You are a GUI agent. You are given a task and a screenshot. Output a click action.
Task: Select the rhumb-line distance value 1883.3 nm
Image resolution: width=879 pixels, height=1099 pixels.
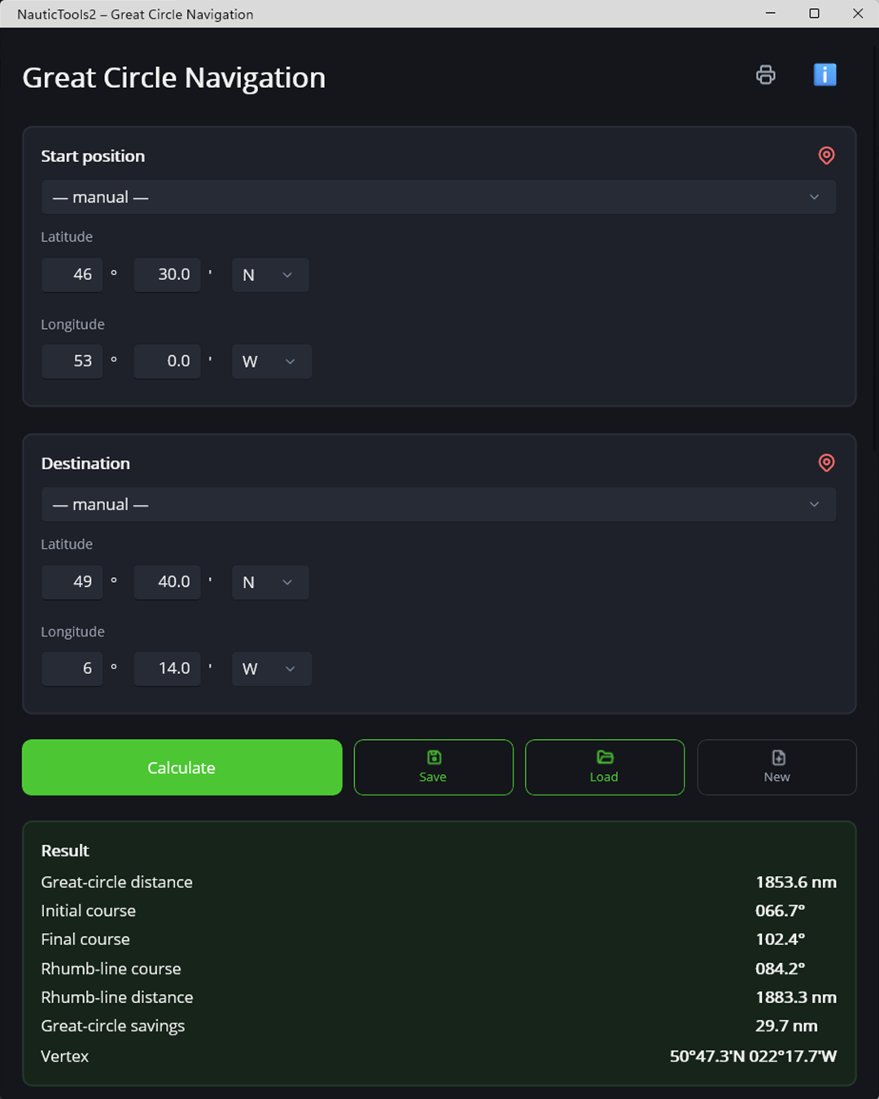point(796,997)
